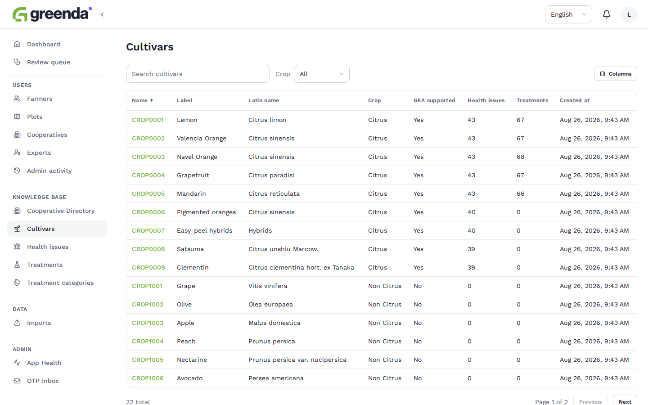The image size is (648, 405).
Task: Click the Health issues bug icon
Action: click(x=17, y=247)
